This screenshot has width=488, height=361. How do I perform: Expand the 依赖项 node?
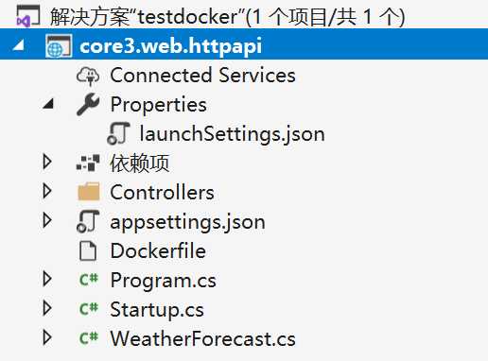[47, 162]
